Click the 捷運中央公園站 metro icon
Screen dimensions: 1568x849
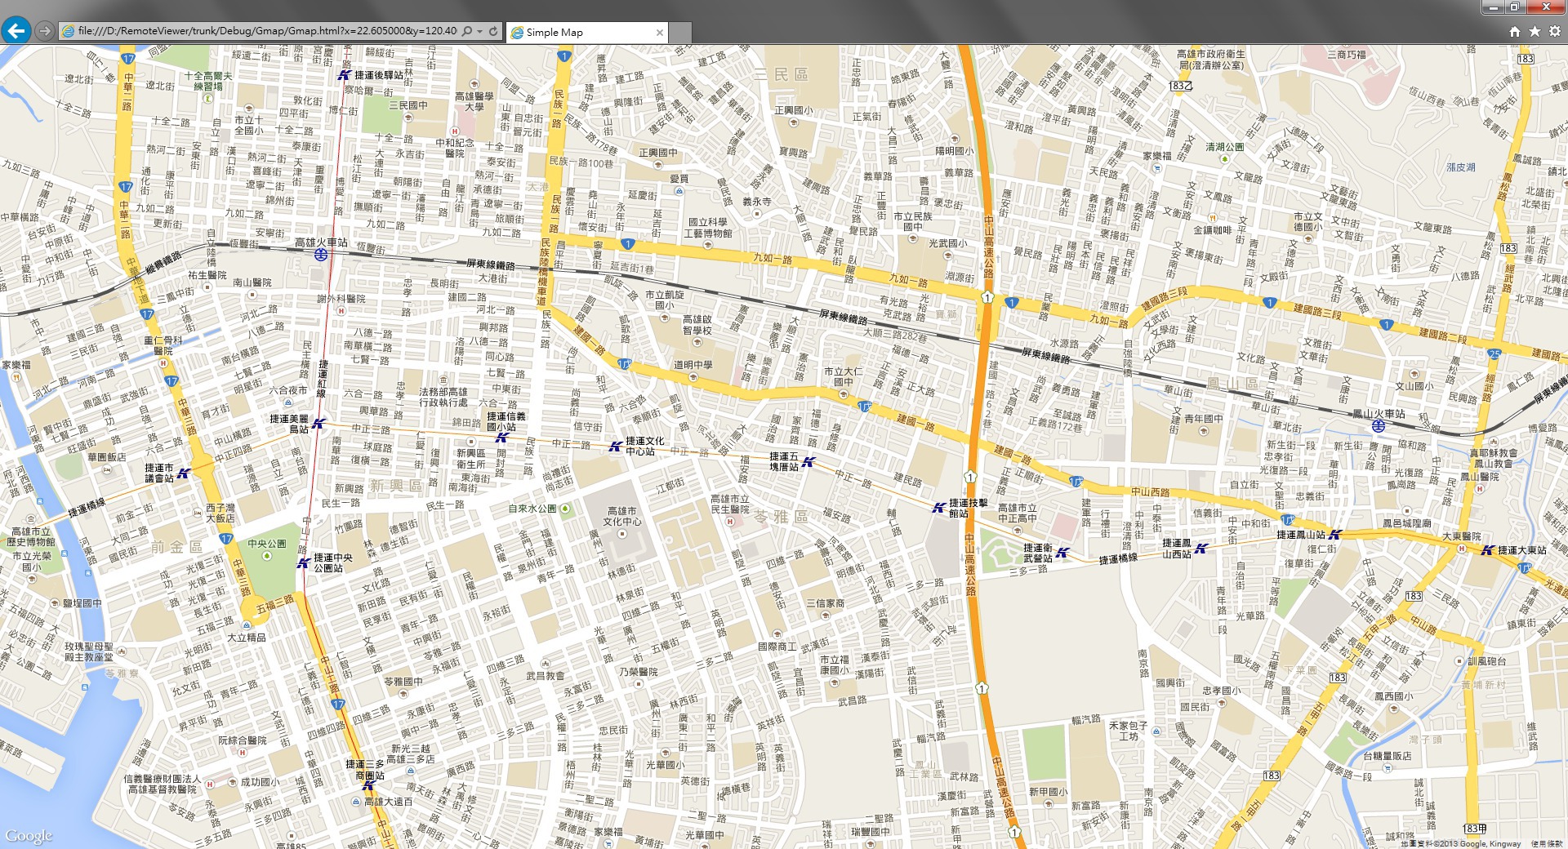(304, 562)
